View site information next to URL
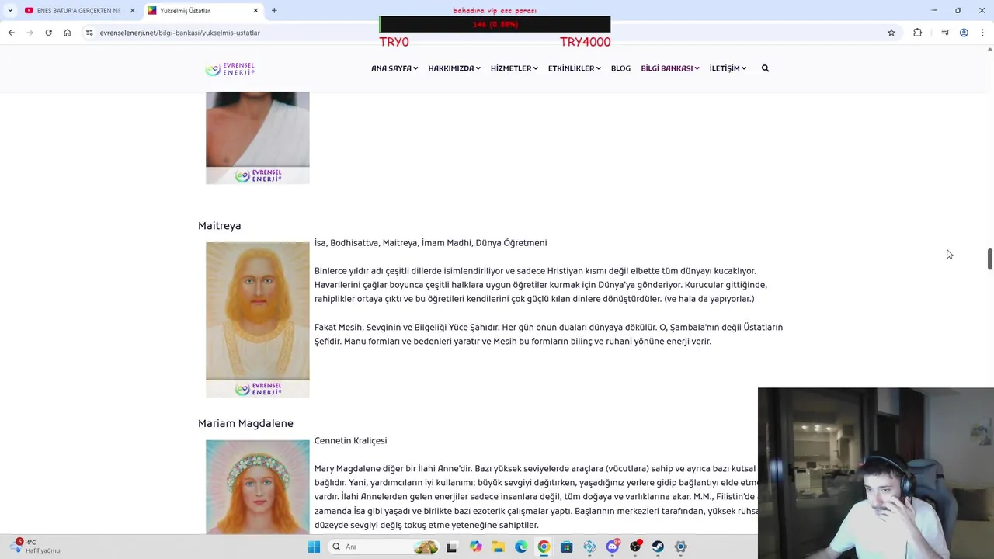 [x=89, y=33]
